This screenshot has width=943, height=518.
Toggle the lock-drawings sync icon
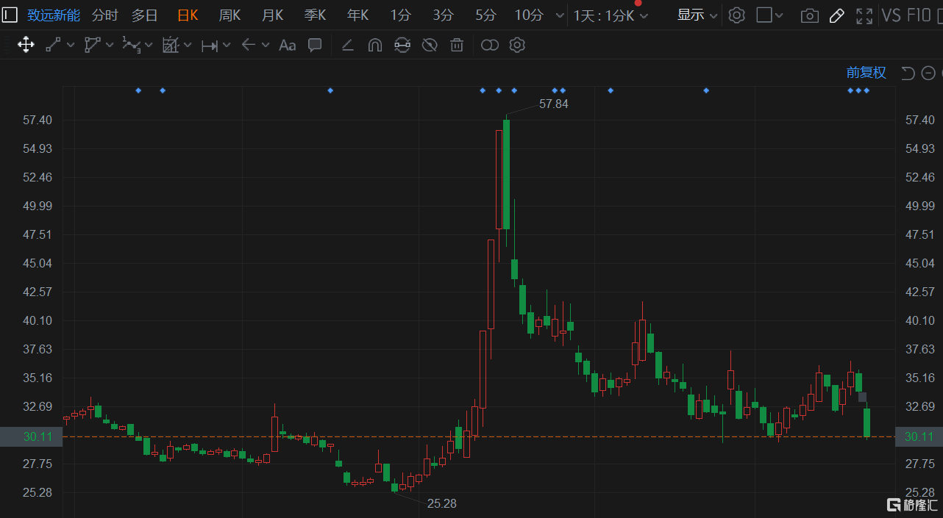coord(402,46)
